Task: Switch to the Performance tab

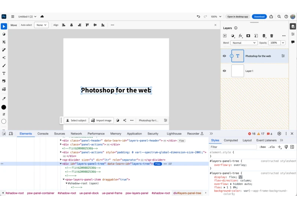Action: pyautogui.click(x=96, y=134)
